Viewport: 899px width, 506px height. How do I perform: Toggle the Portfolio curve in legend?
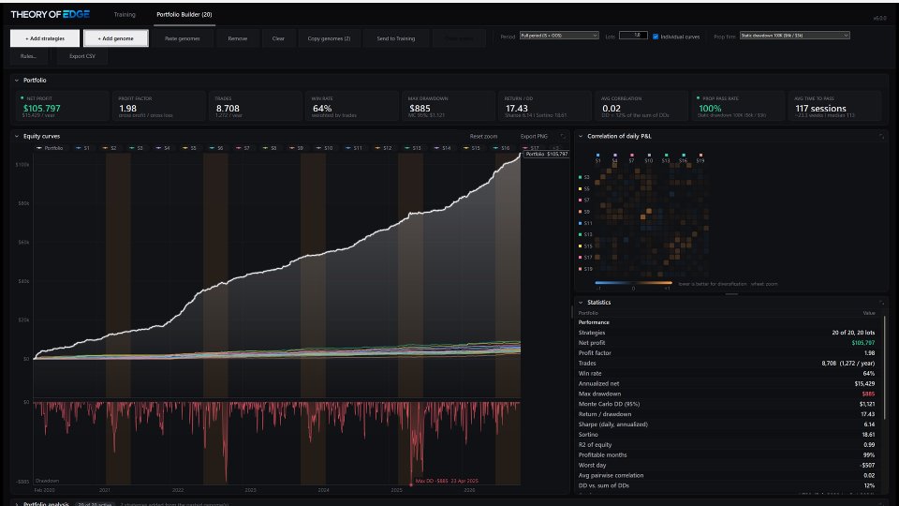[50, 148]
